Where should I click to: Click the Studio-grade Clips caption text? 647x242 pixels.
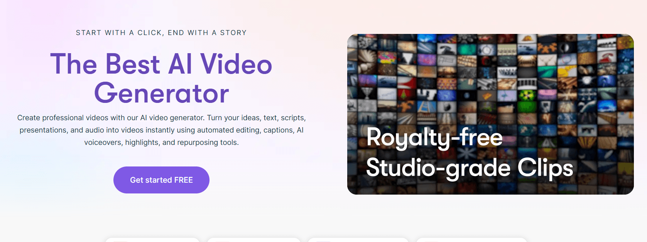coord(470,168)
